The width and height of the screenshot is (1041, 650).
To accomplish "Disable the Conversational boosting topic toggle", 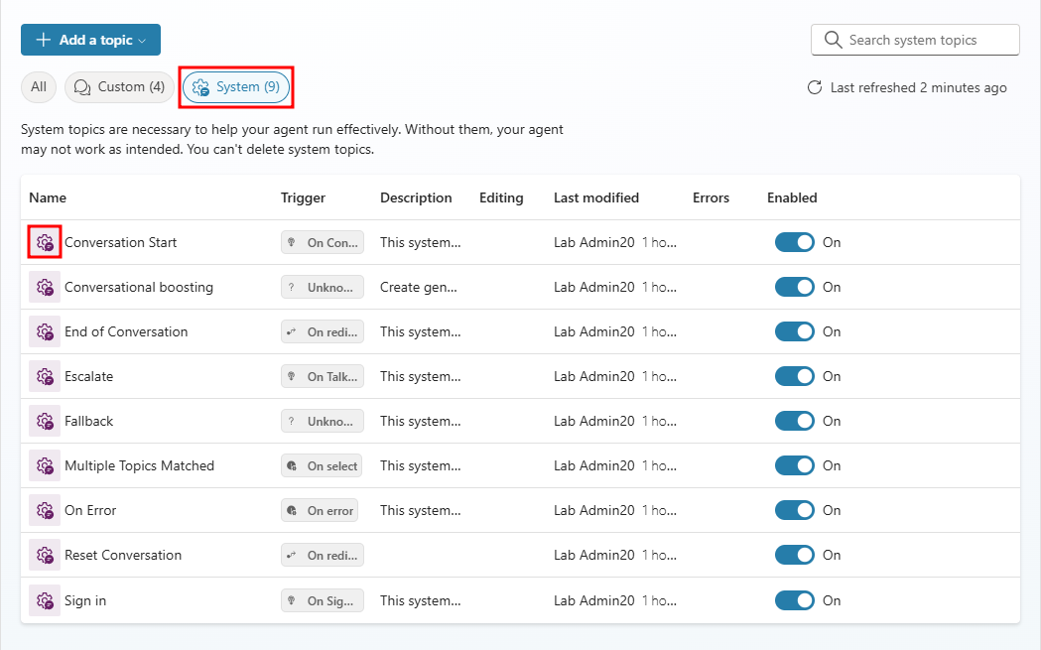I will tap(794, 287).
